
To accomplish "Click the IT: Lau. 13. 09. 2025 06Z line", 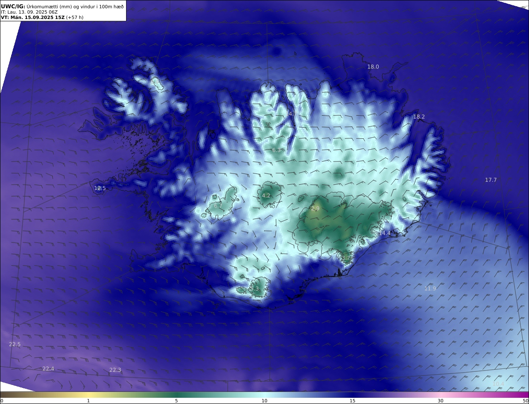I will pyautogui.click(x=29, y=12).
